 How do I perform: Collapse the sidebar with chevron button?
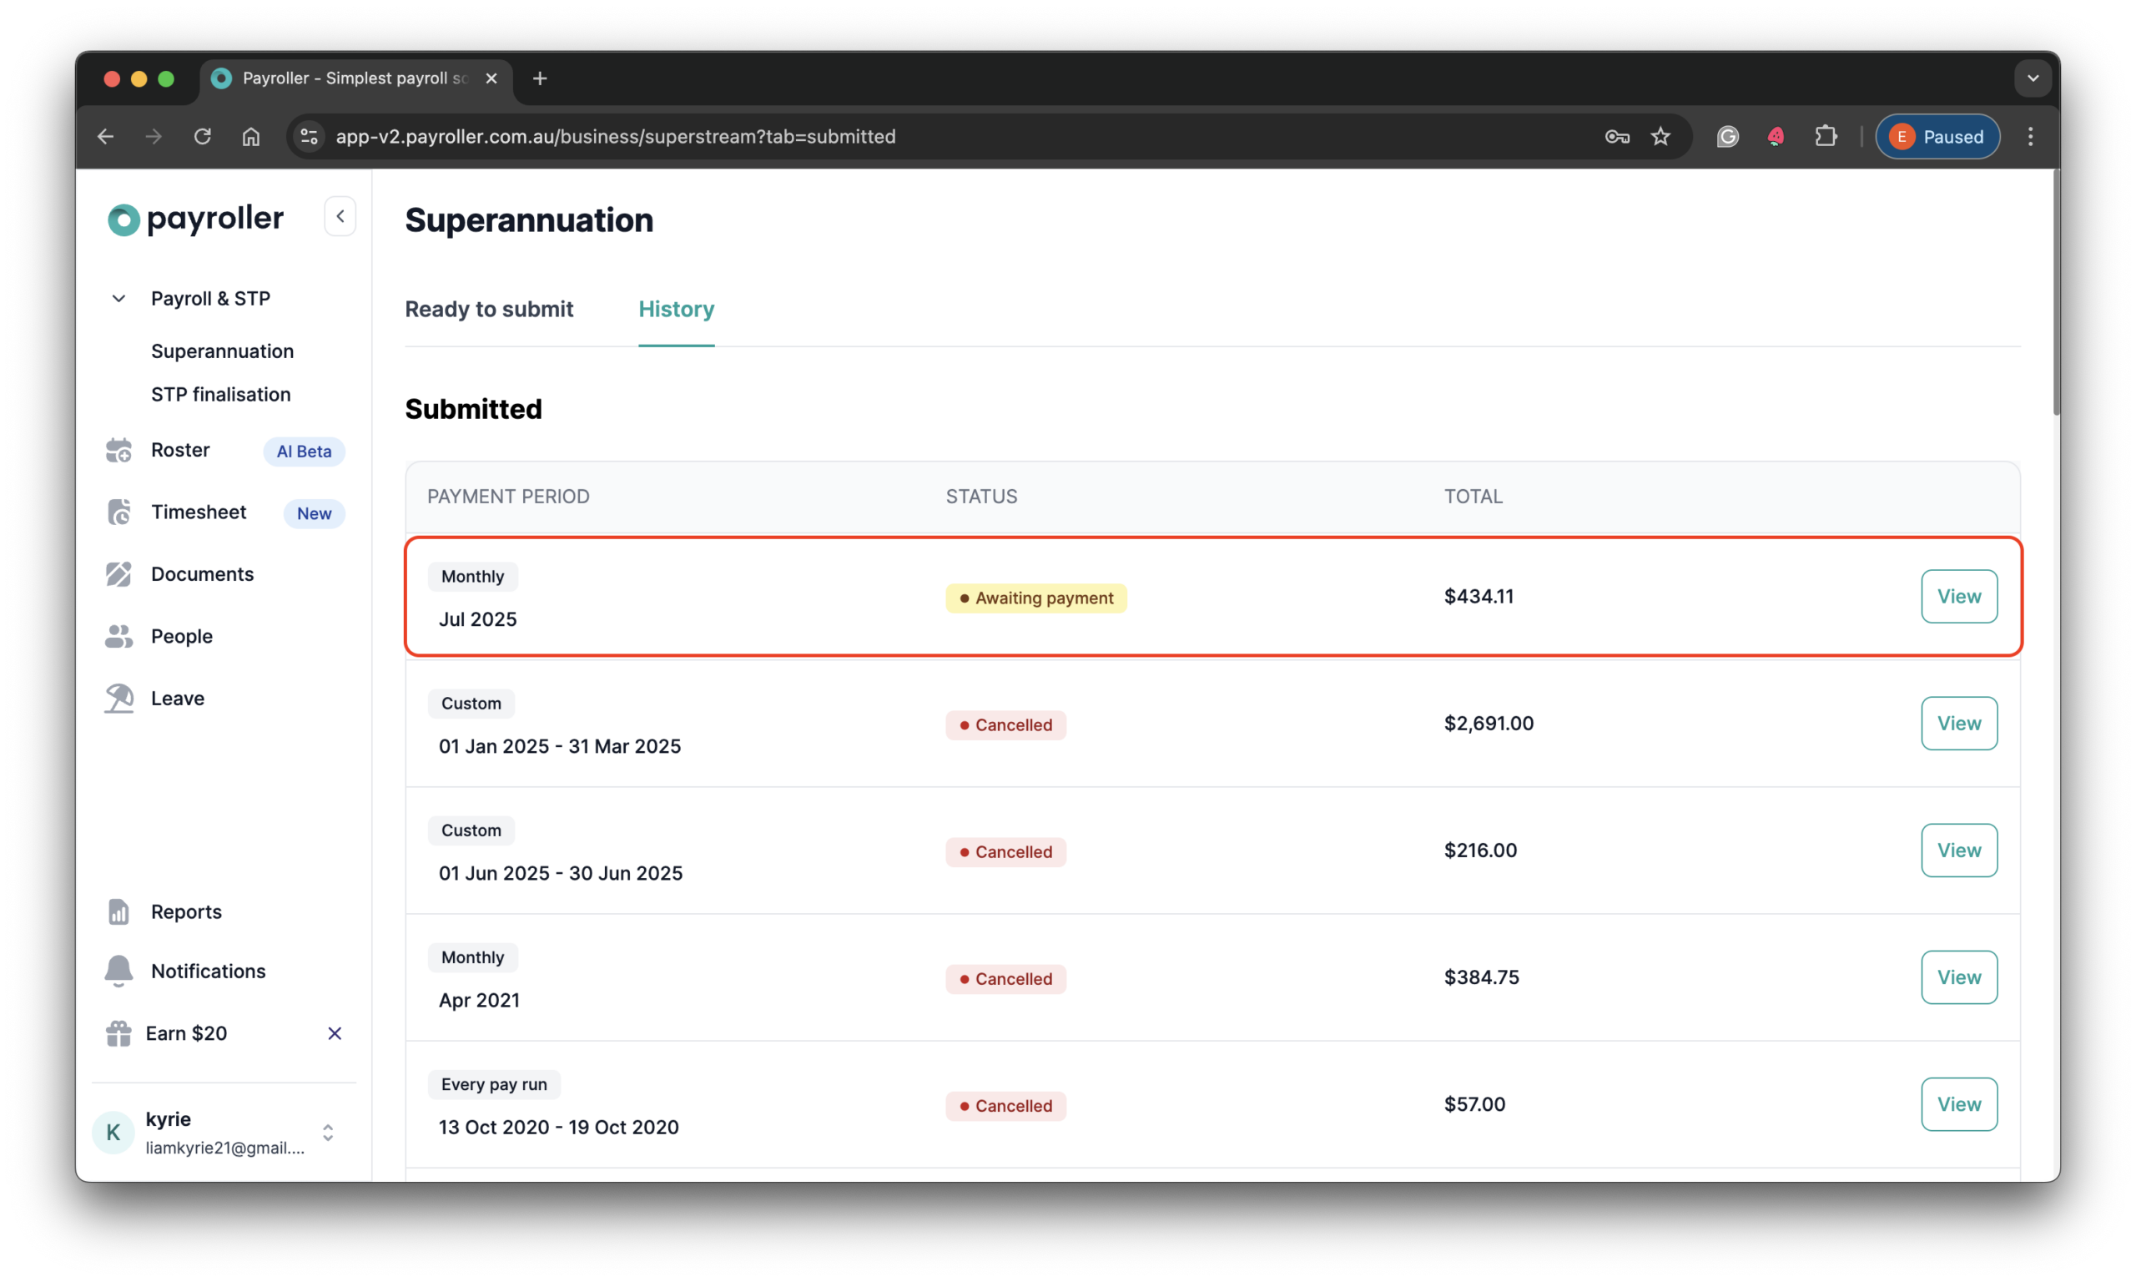coord(340,216)
